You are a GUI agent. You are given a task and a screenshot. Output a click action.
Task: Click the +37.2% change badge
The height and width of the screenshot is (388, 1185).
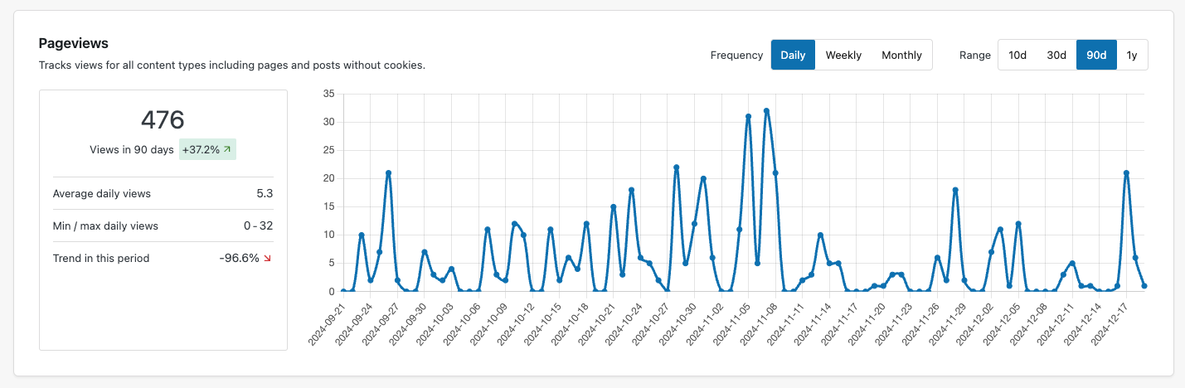click(x=207, y=150)
